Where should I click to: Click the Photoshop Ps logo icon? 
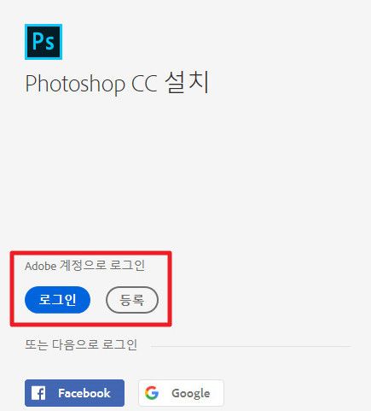click(x=43, y=42)
